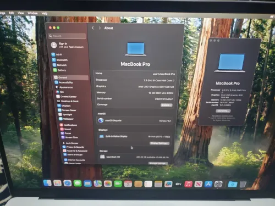Open Apple TV from the Dock
Screen dimensions: 275x206
(x=178, y=184)
